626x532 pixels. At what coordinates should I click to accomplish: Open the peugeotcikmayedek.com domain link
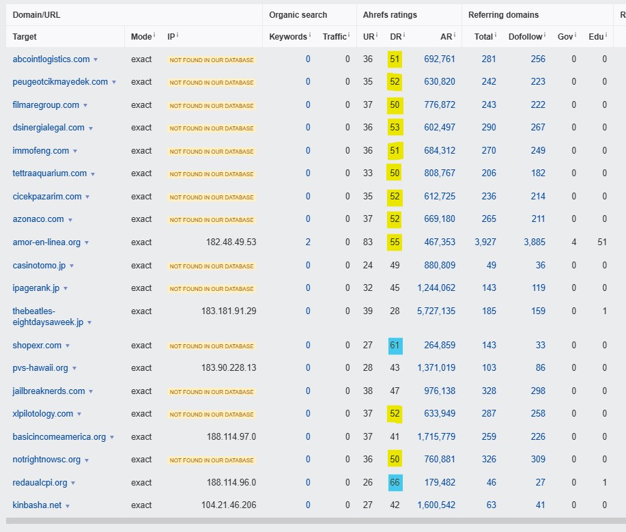[x=60, y=82]
